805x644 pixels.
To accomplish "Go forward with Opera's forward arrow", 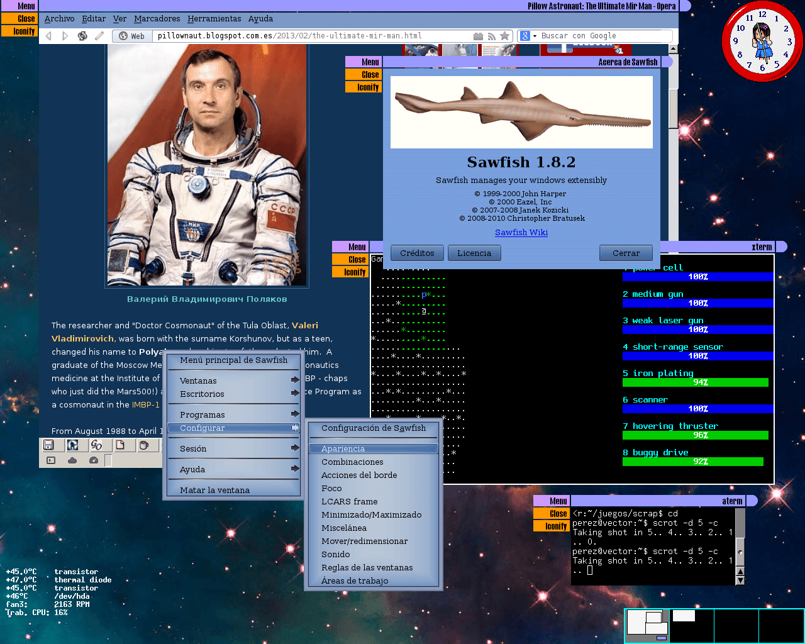I will (65, 36).
